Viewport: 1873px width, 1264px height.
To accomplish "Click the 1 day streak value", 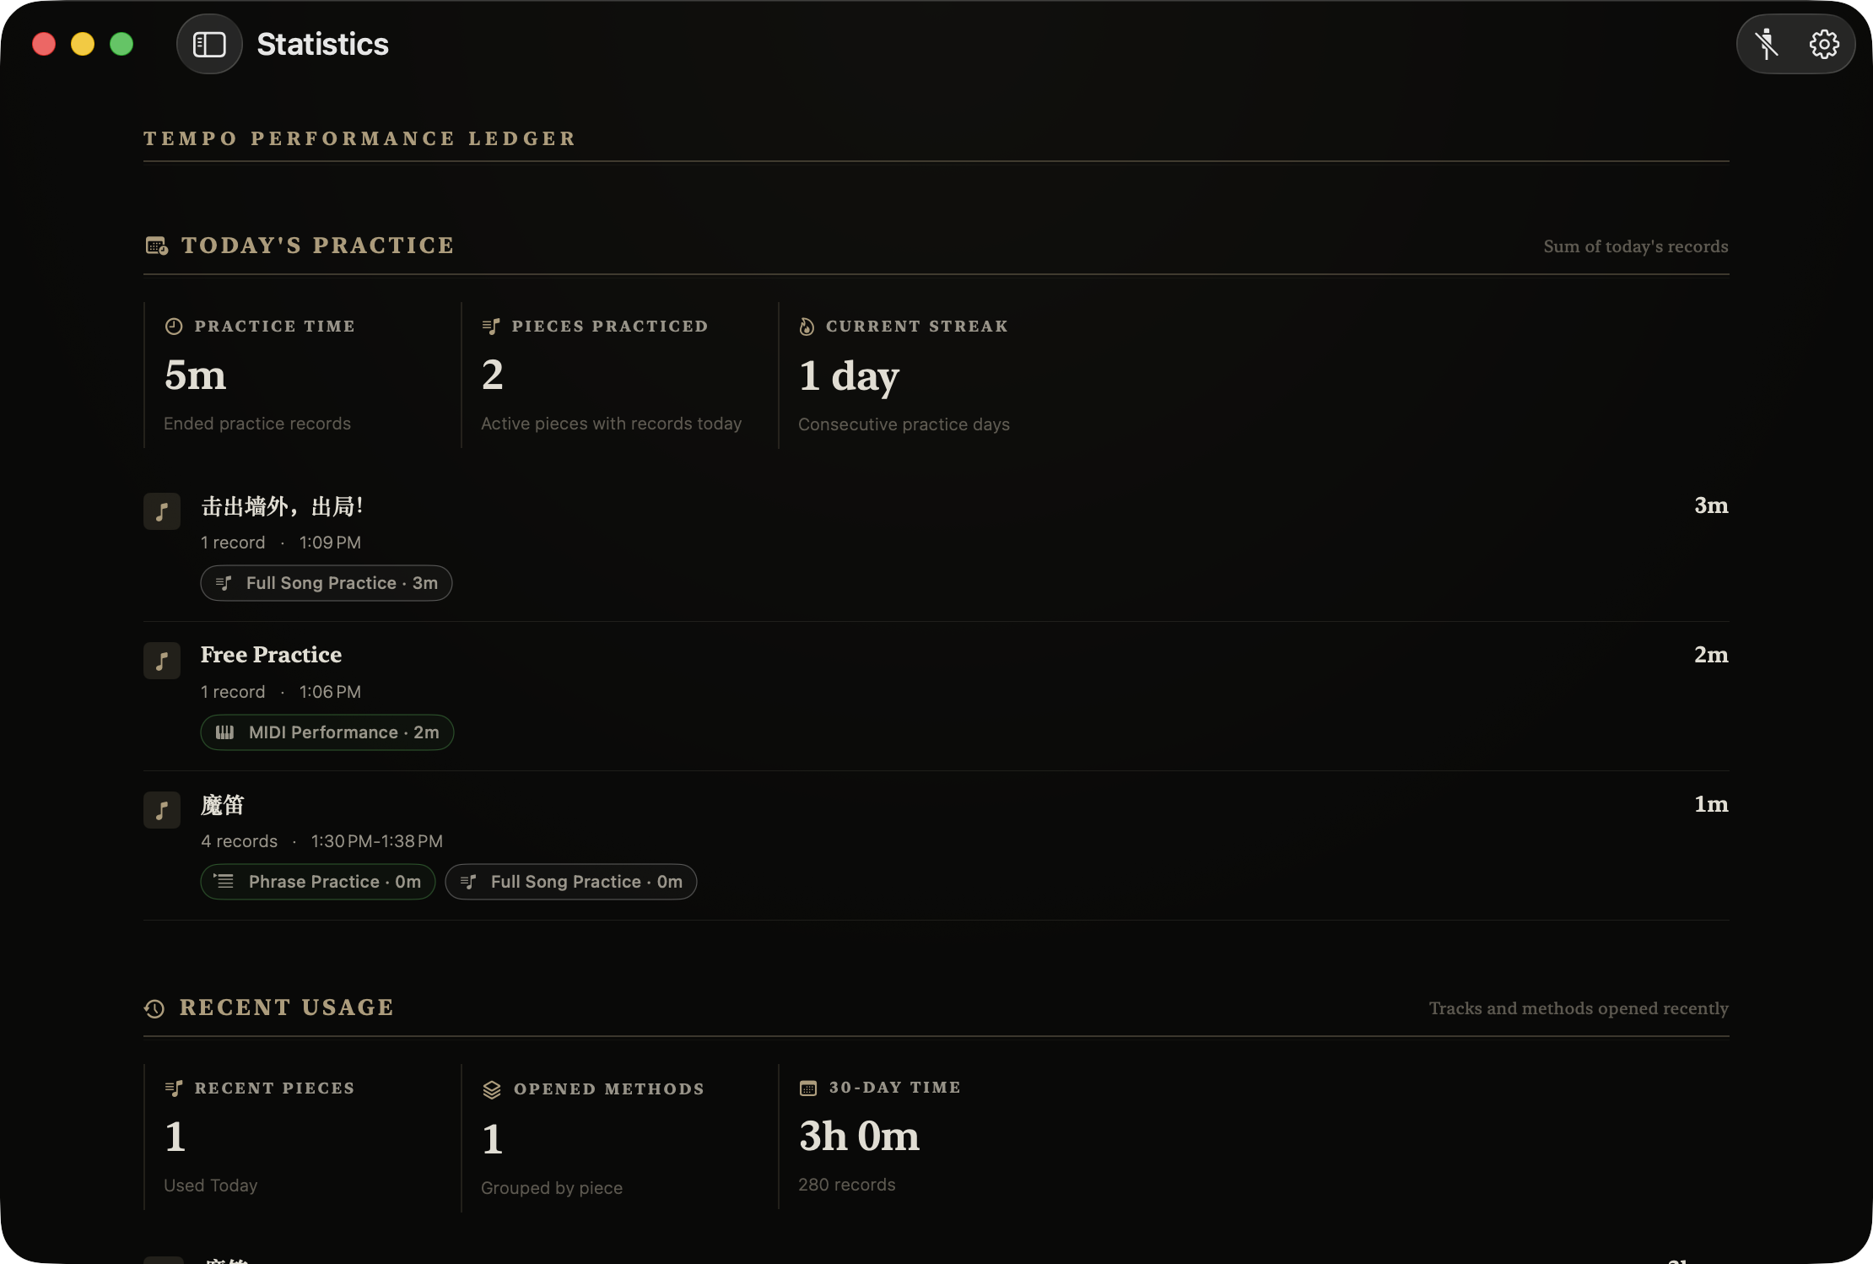I will [850, 376].
